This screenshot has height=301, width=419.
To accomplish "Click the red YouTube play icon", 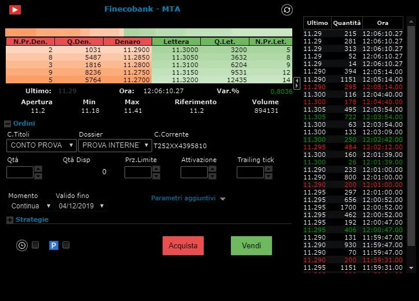I will point(15,10).
